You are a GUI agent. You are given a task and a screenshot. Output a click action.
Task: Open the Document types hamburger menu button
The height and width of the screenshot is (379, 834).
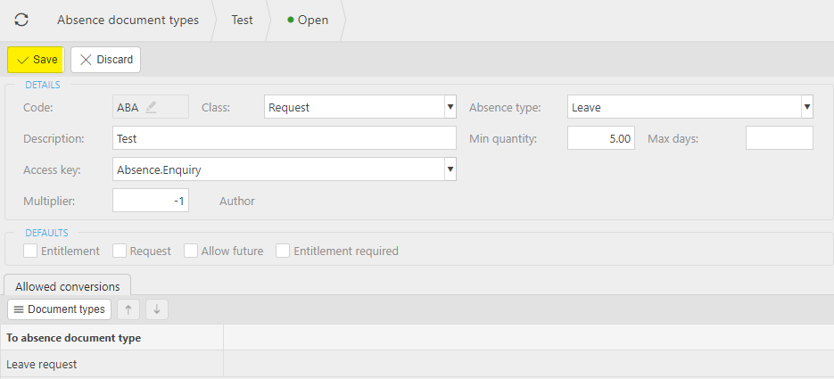point(59,309)
